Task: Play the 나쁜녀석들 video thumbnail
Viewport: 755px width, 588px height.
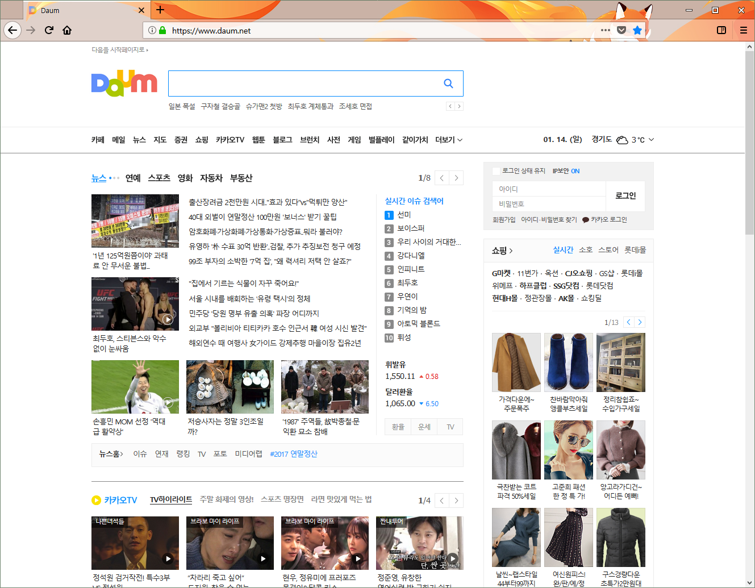Action: click(x=135, y=543)
